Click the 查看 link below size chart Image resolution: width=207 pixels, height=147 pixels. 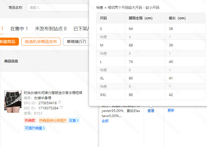click(x=151, y=111)
